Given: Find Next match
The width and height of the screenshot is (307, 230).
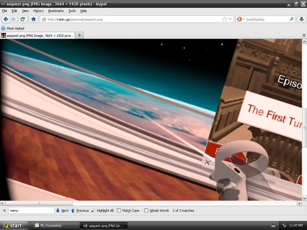Looking at the screenshot, I should pos(62,211).
